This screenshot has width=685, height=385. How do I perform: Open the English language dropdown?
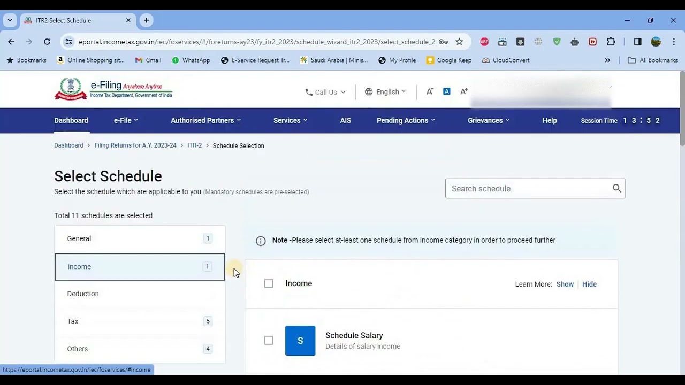(x=385, y=92)
